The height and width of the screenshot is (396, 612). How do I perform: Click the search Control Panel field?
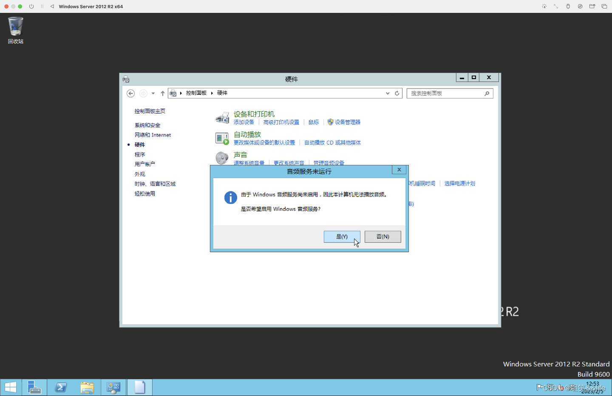(450, 93)
